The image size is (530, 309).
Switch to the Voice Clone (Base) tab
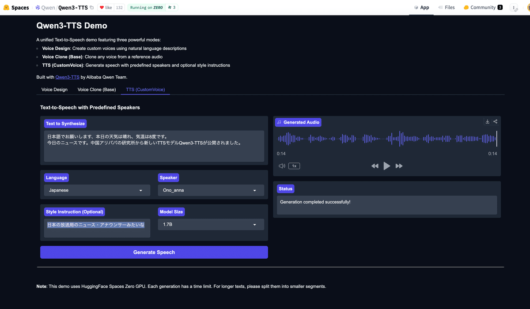click(97, 90)
